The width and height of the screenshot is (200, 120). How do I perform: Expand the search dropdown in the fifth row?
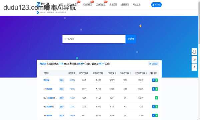tap(61, 116)
